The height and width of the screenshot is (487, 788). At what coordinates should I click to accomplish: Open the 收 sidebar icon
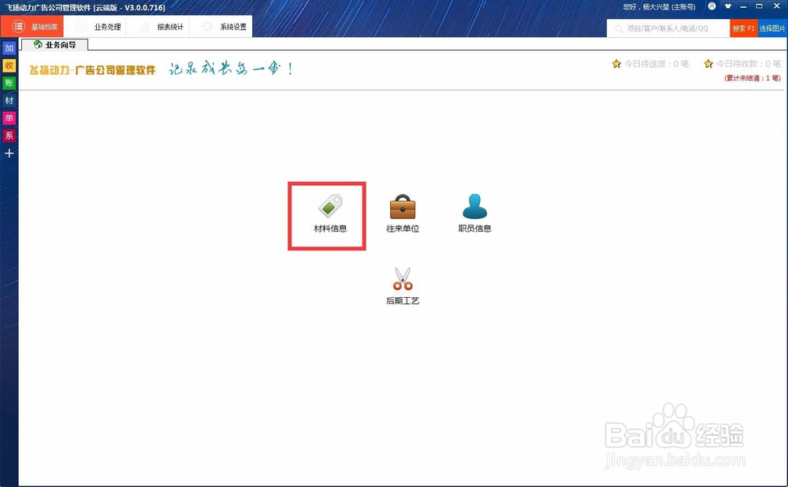(9, 65)
